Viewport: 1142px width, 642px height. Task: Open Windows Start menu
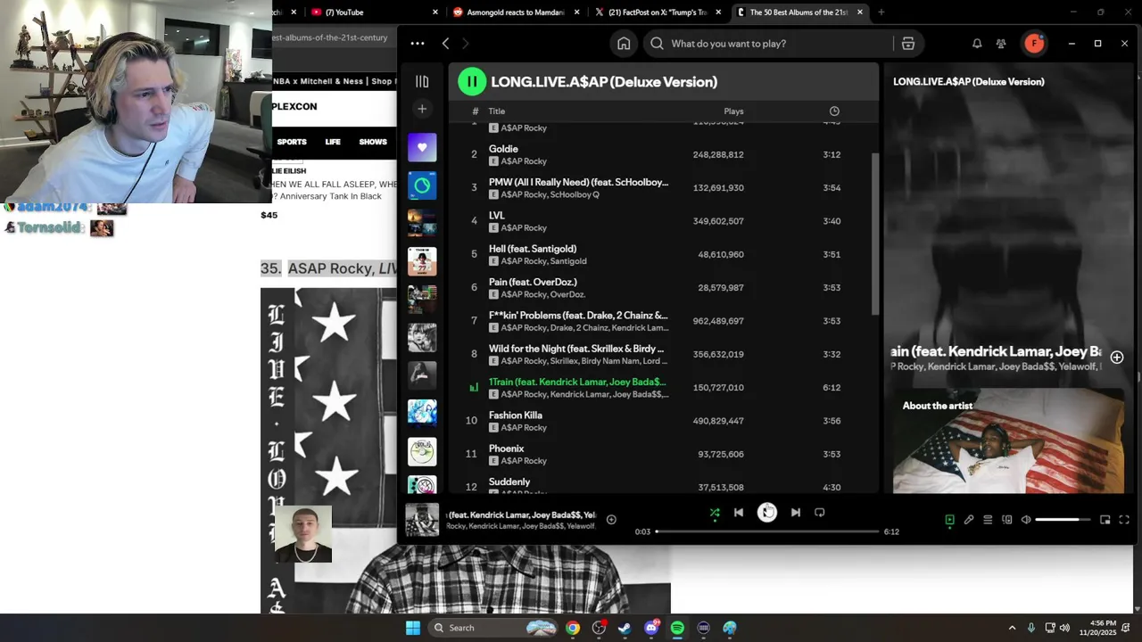coord(412,628)
